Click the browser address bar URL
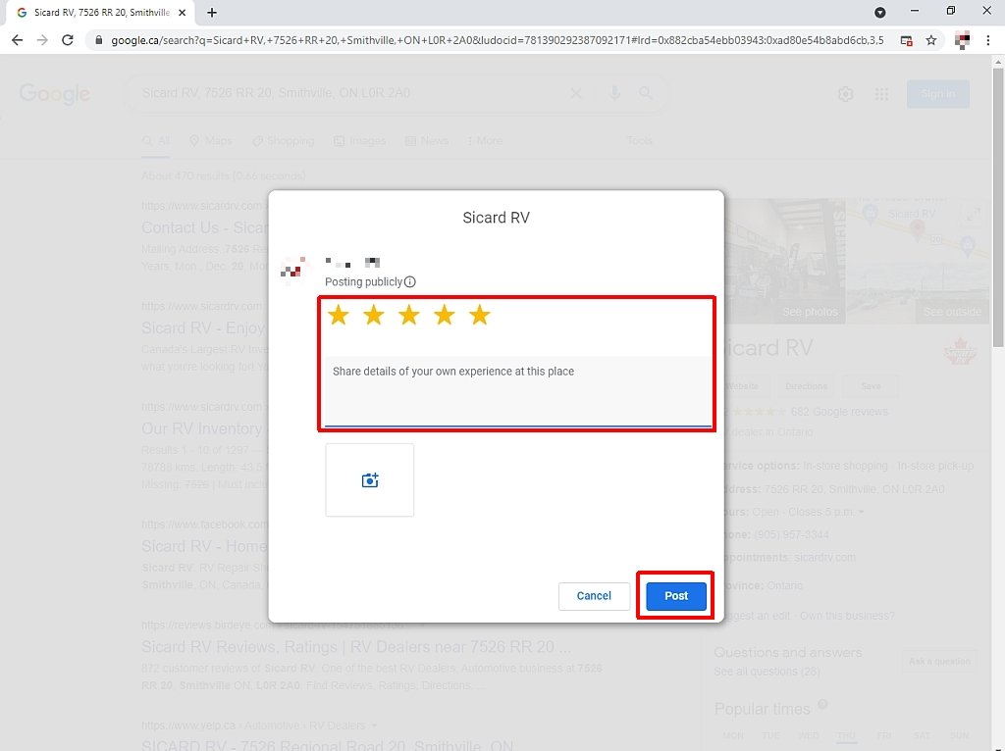The height and width of the screenshot is (751, 1005). [498, 40]
